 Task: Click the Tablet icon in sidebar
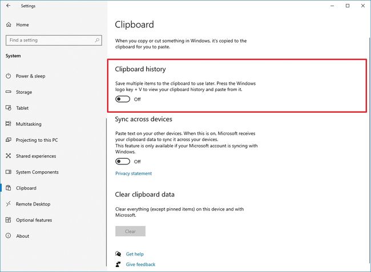pos(9,108)
